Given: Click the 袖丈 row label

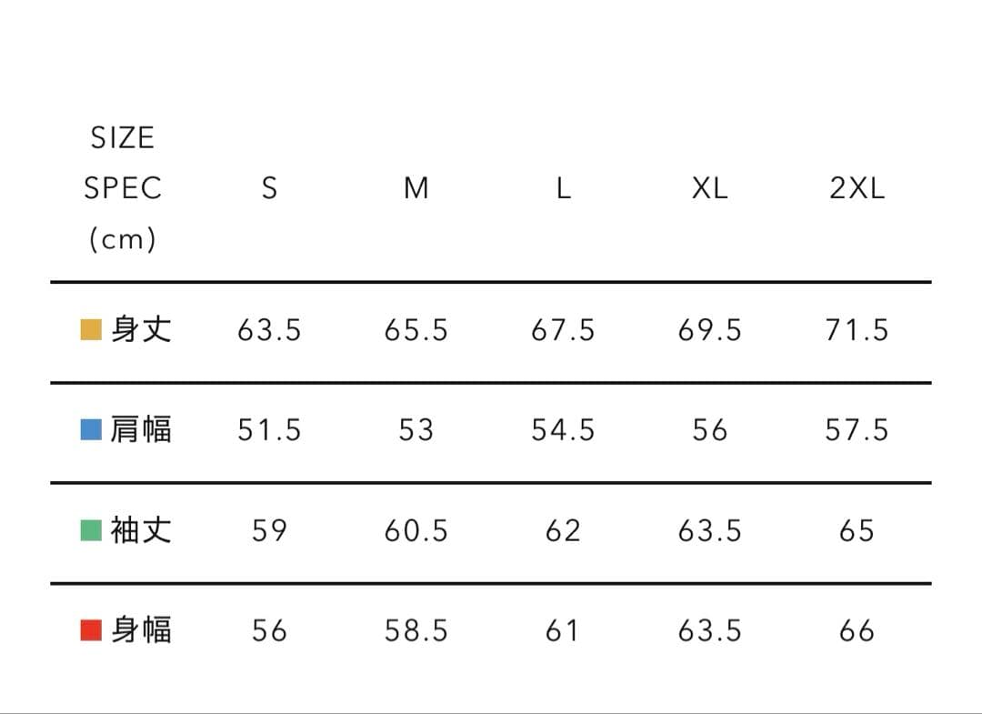Looking at the screenshot, I should tap(141, 530).
